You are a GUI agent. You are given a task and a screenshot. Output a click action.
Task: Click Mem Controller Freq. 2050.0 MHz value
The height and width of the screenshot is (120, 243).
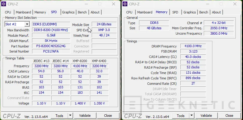(219, 28)
